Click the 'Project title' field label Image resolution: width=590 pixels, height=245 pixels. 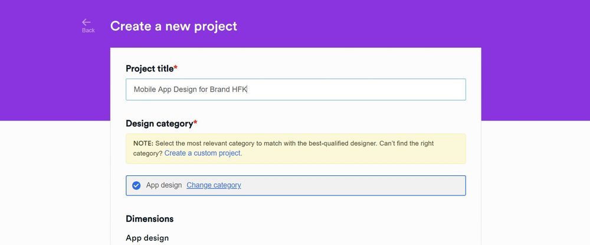pos(149,68)
